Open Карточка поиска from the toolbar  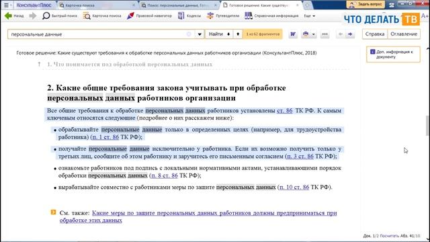(x=102, y=16)
